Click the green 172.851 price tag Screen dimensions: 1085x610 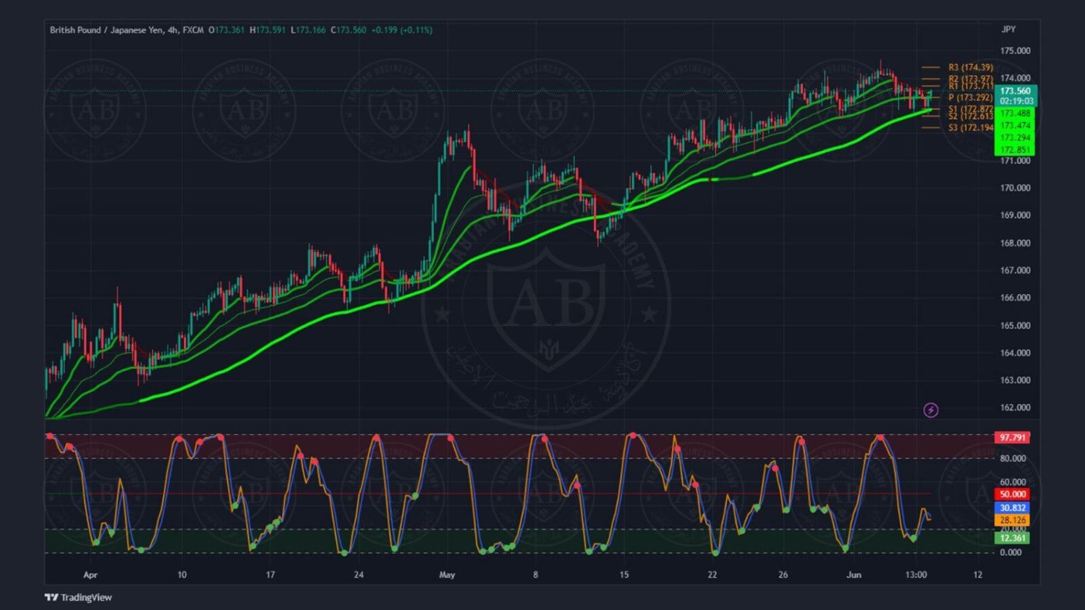(x=1016, y=150)
